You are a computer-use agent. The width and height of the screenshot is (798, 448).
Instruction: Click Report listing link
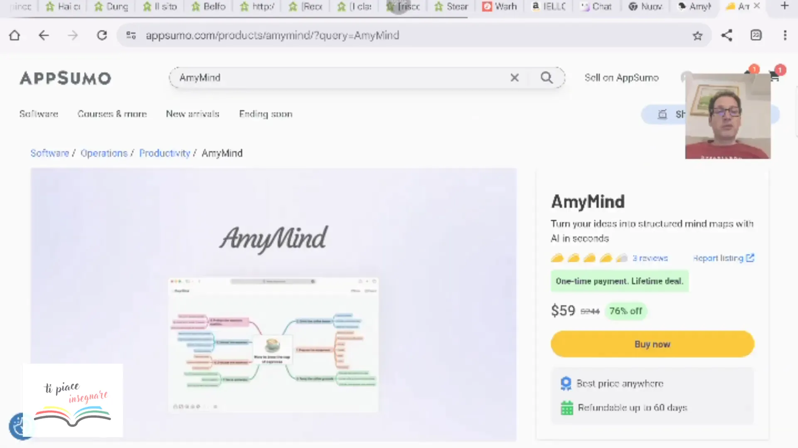point(718,258)
